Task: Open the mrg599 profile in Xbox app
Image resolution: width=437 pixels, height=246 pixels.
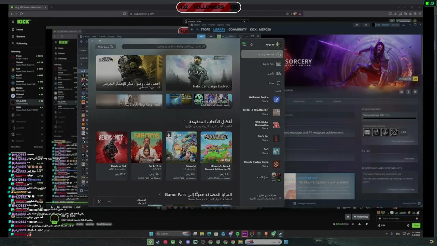Action: (273, 44)
